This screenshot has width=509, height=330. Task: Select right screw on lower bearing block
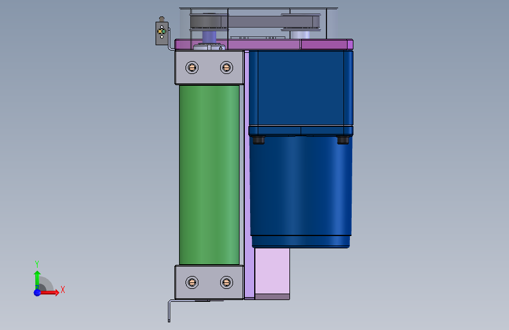click(226, 282)
